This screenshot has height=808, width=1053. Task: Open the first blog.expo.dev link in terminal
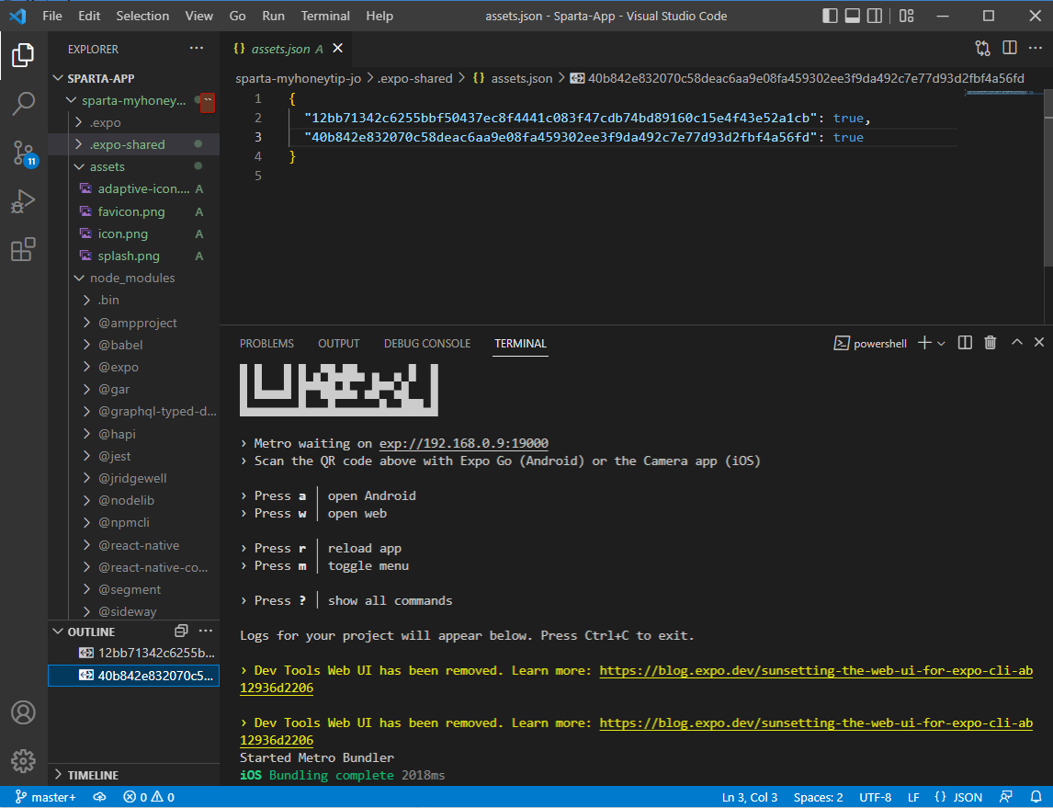click(816, 670)
